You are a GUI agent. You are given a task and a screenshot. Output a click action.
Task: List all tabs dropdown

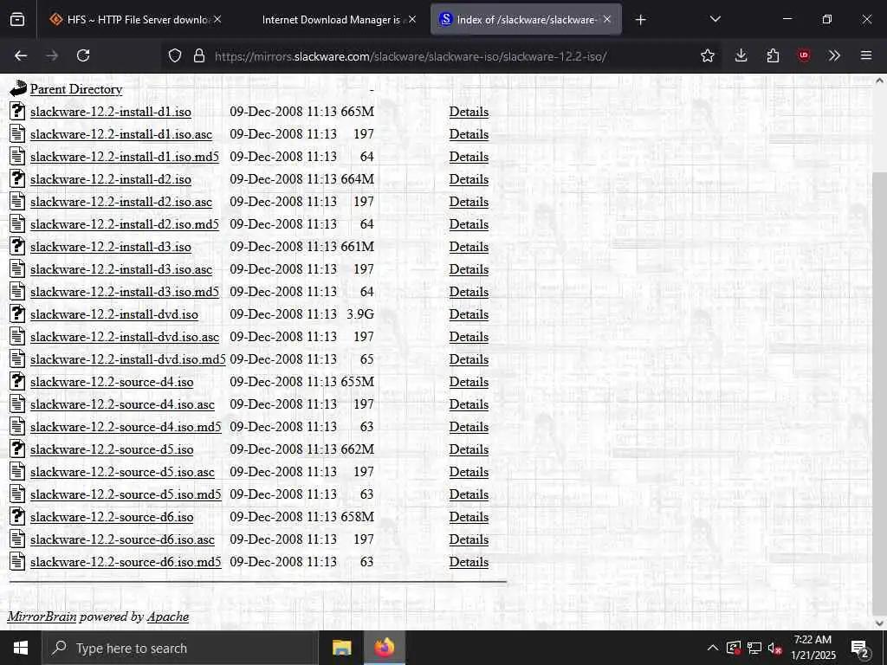click(x=715, y=19)
